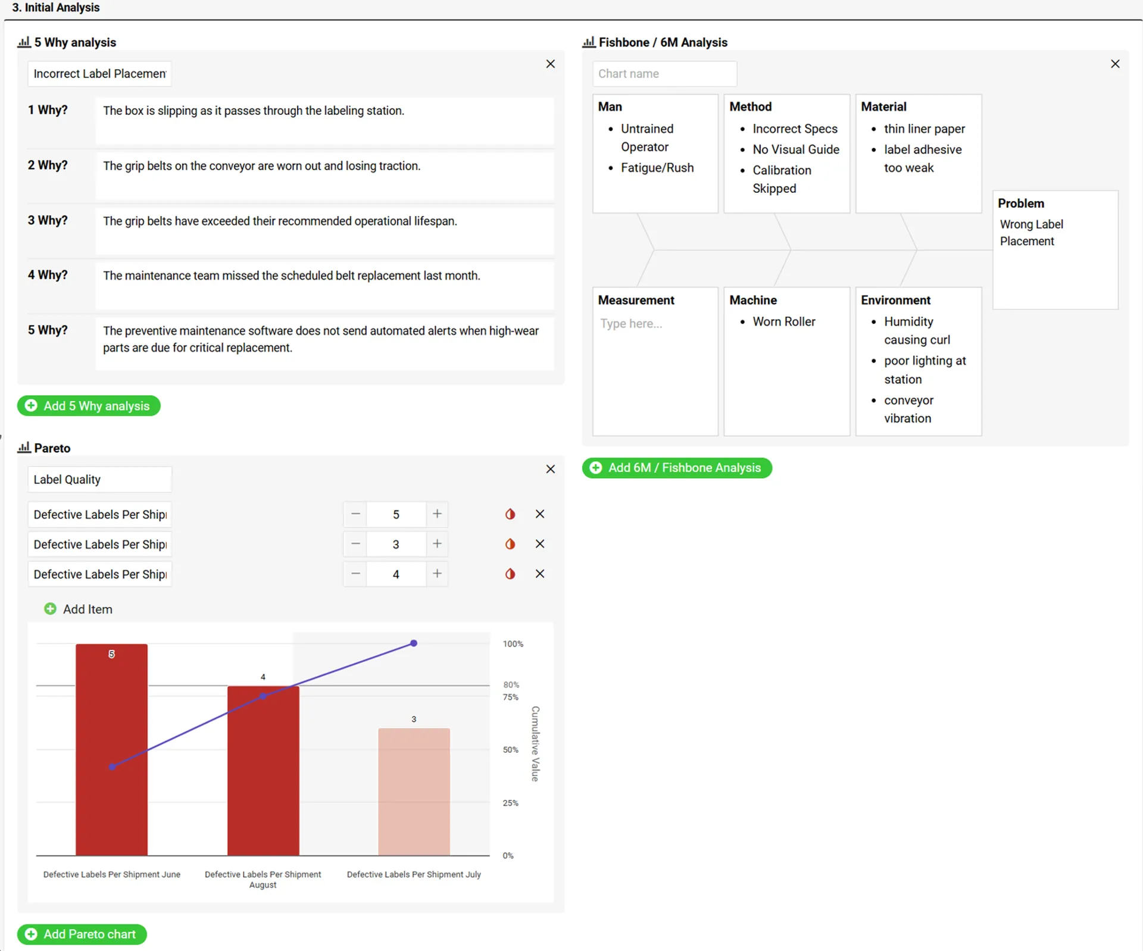Increase the Pareto item value of 4
Screen dimensions: 1143x951
pos(437,574)
